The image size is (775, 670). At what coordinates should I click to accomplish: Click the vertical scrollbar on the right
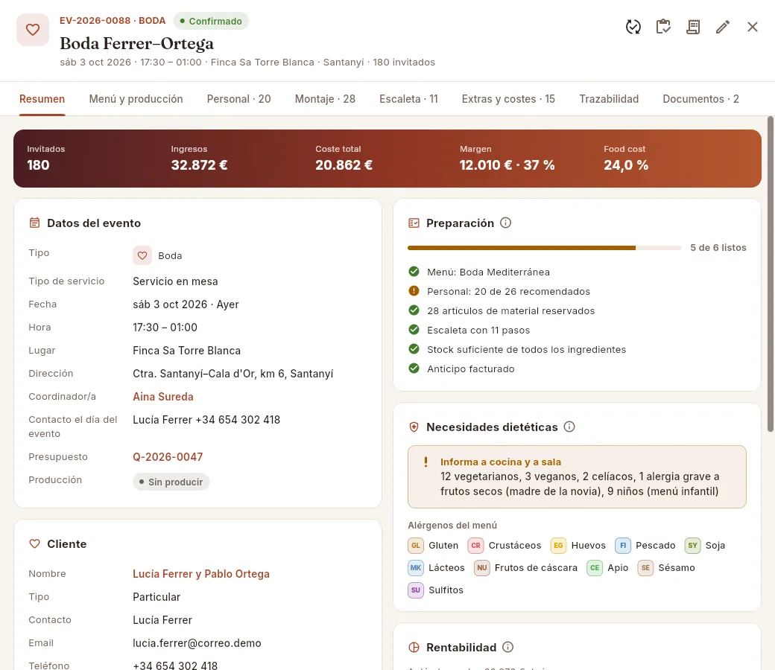(x=770, y=274)
